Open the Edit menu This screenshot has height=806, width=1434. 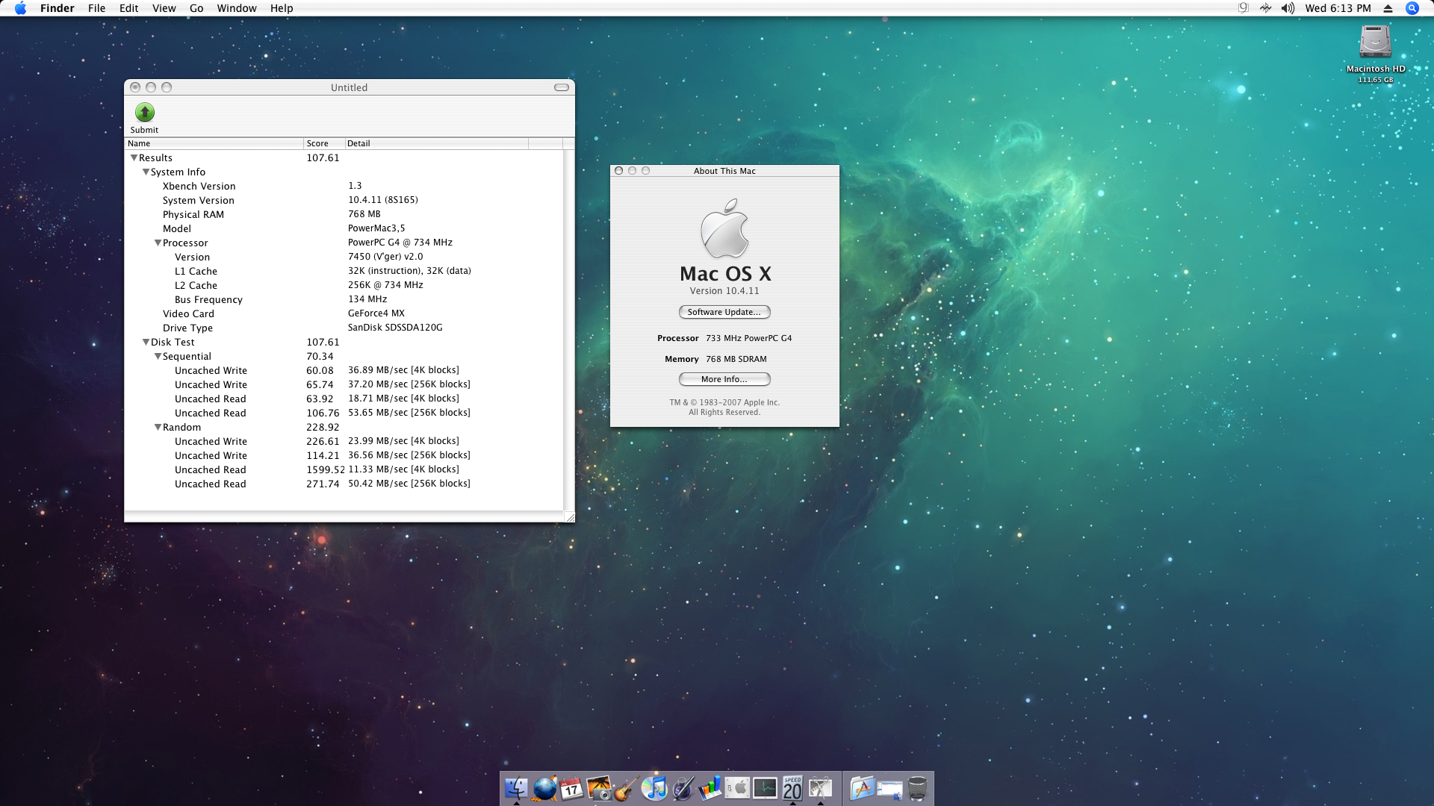click(128, 8)
